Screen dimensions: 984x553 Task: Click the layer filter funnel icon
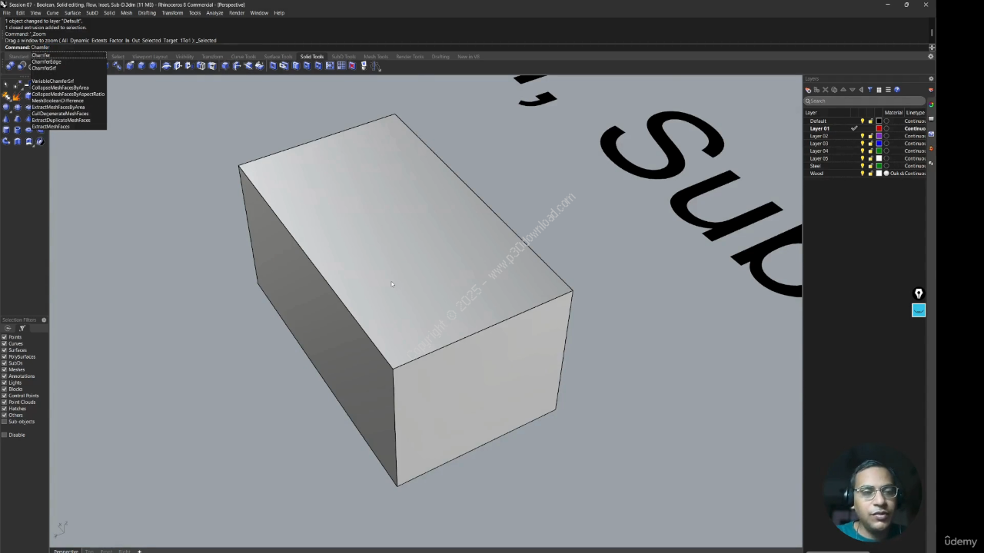pyautogui.click(x=869, y=90)
